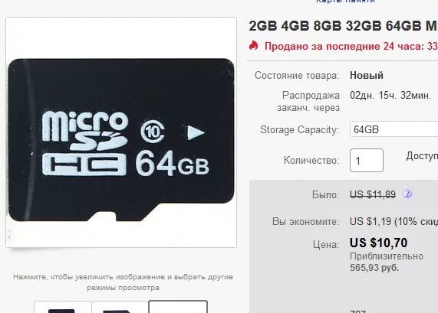Open the Storage Capacity dropdown showing 64GB
Screen dimensions: 438x313
coord(394,129)
